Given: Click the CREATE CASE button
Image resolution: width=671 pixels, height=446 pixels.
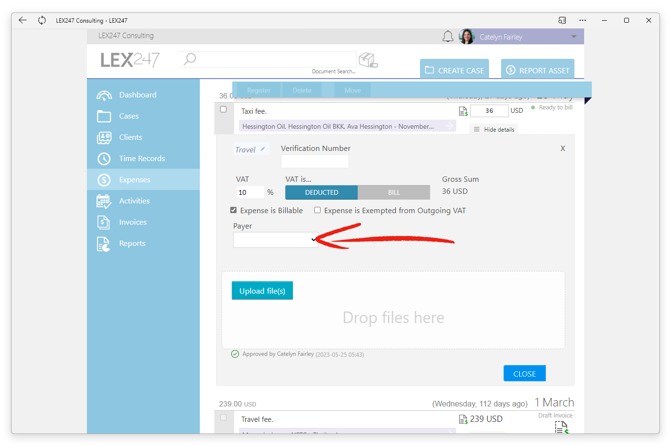Looking at the screenshot, I should (x=454, y=69).
